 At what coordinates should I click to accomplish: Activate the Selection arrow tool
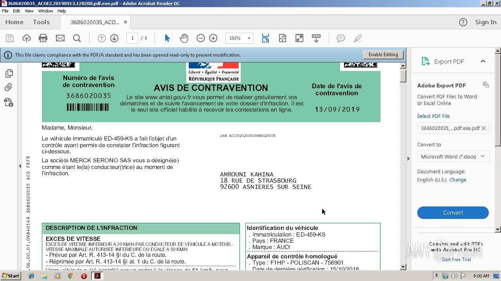coord(167,38)
